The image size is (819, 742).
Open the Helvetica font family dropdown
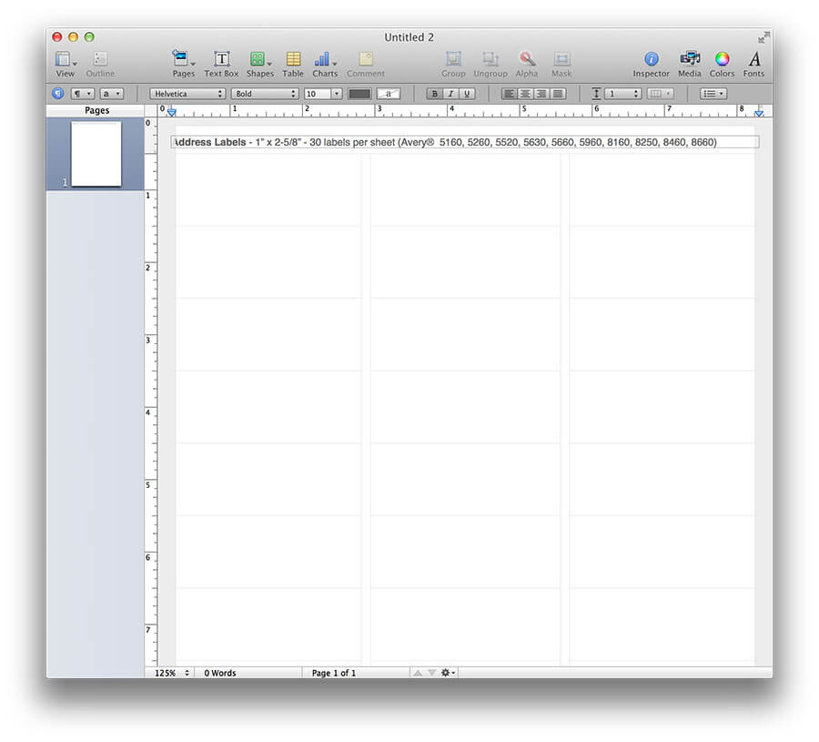(187, 93)
